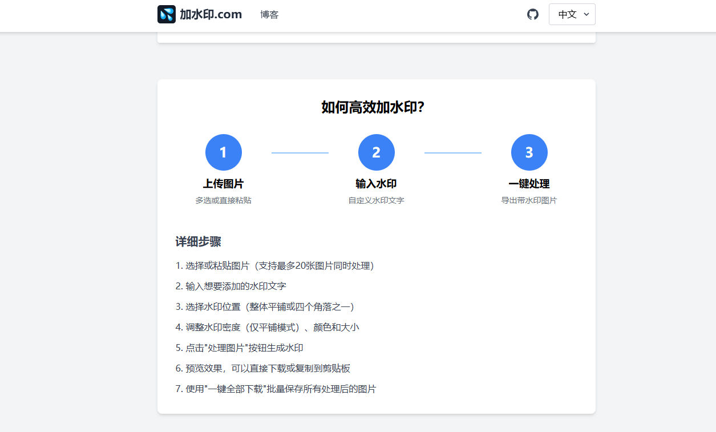Click the 加水印.com site title link

click(x=211, y=14)
